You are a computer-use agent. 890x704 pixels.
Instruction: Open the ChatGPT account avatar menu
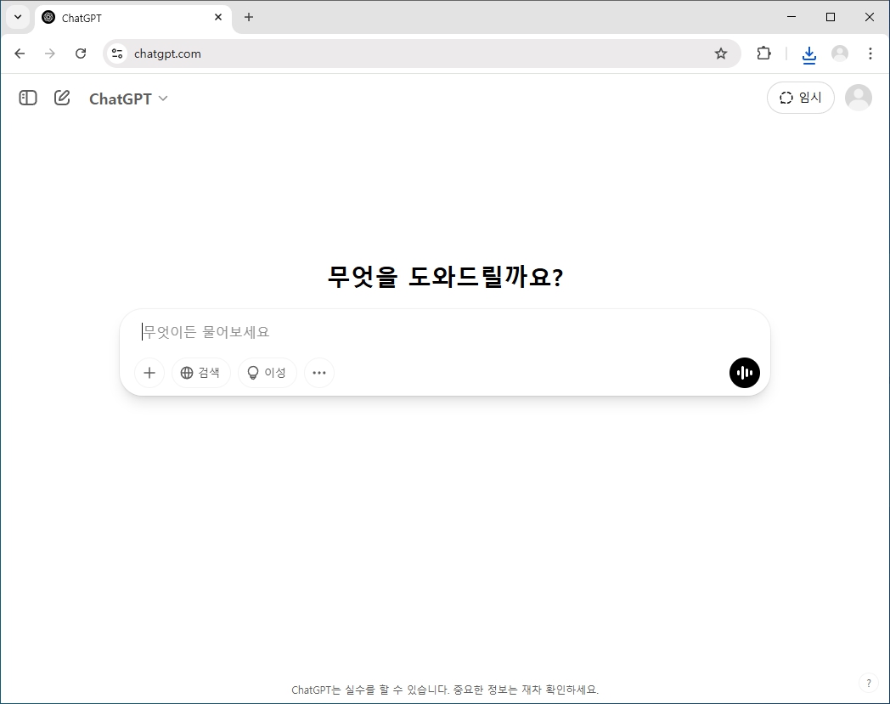click(x=859, y=98)
